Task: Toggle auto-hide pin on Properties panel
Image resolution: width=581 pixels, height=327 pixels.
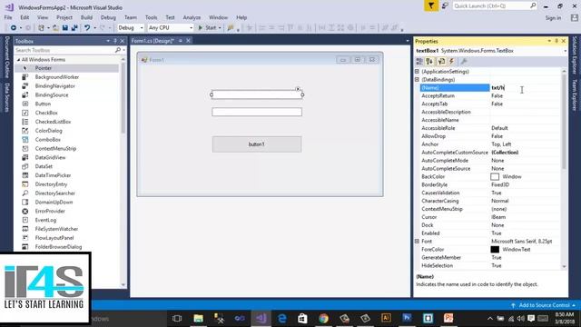Action: (556, 41)
